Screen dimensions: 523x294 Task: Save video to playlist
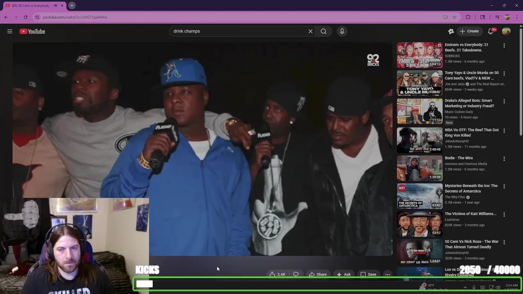click(x=368, y=274)
